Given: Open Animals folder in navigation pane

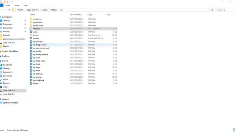Looking at the screenshot, I should coord(6,35).
